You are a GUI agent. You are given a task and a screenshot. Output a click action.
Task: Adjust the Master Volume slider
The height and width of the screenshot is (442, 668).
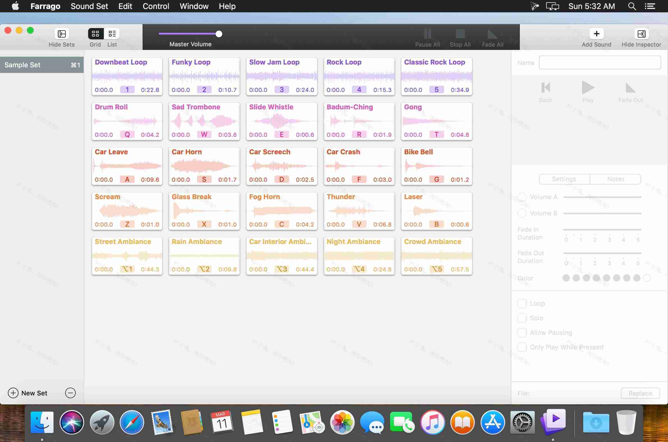(x=218, y=34)
